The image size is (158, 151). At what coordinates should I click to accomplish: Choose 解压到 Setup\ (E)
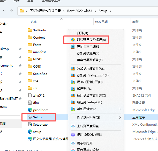coord(96,102)
